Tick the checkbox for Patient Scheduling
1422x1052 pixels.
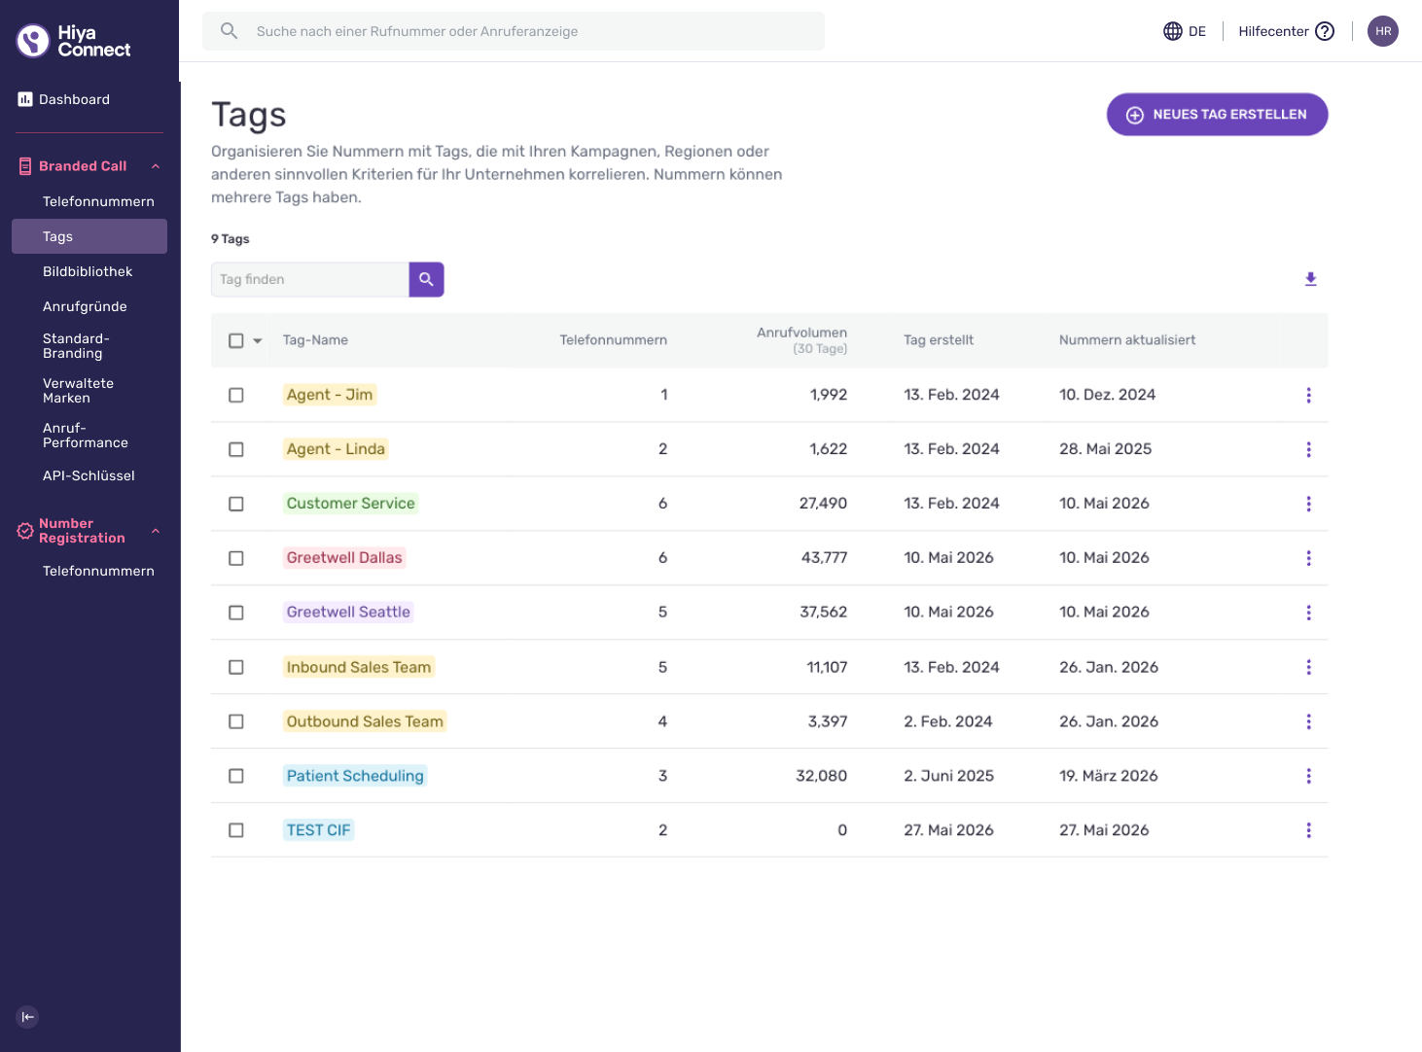tap(236, 776)
